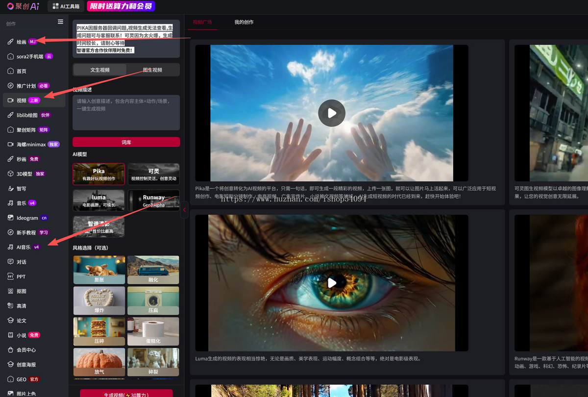Open the 3D模型 cube icon

pyautogui.click(x=11, y=174)
